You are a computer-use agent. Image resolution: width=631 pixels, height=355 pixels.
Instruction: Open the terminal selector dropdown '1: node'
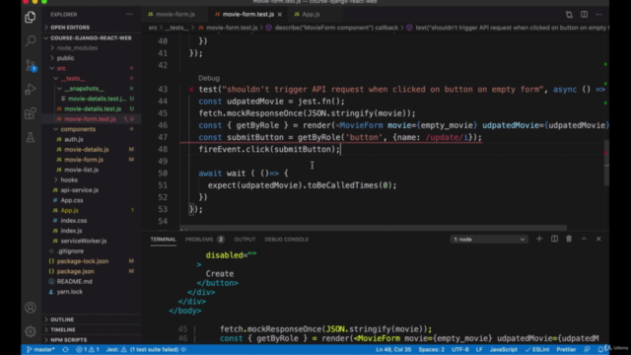[489, 239]
